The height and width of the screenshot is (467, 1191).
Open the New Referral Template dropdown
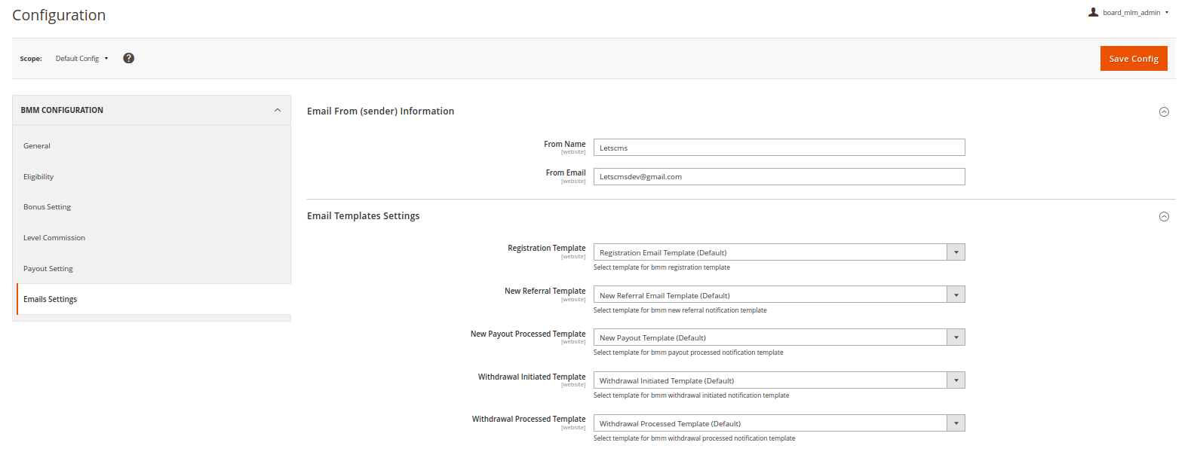(x=778, y=295)
